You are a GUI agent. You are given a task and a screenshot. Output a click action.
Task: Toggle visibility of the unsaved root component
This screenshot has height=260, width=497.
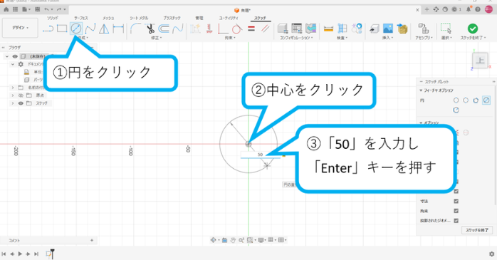(x=15, y=56)
